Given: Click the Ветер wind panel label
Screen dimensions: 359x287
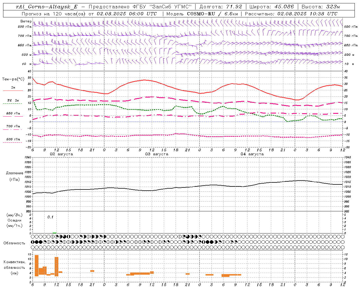Looking at the screenshot, I should point(26,21).
